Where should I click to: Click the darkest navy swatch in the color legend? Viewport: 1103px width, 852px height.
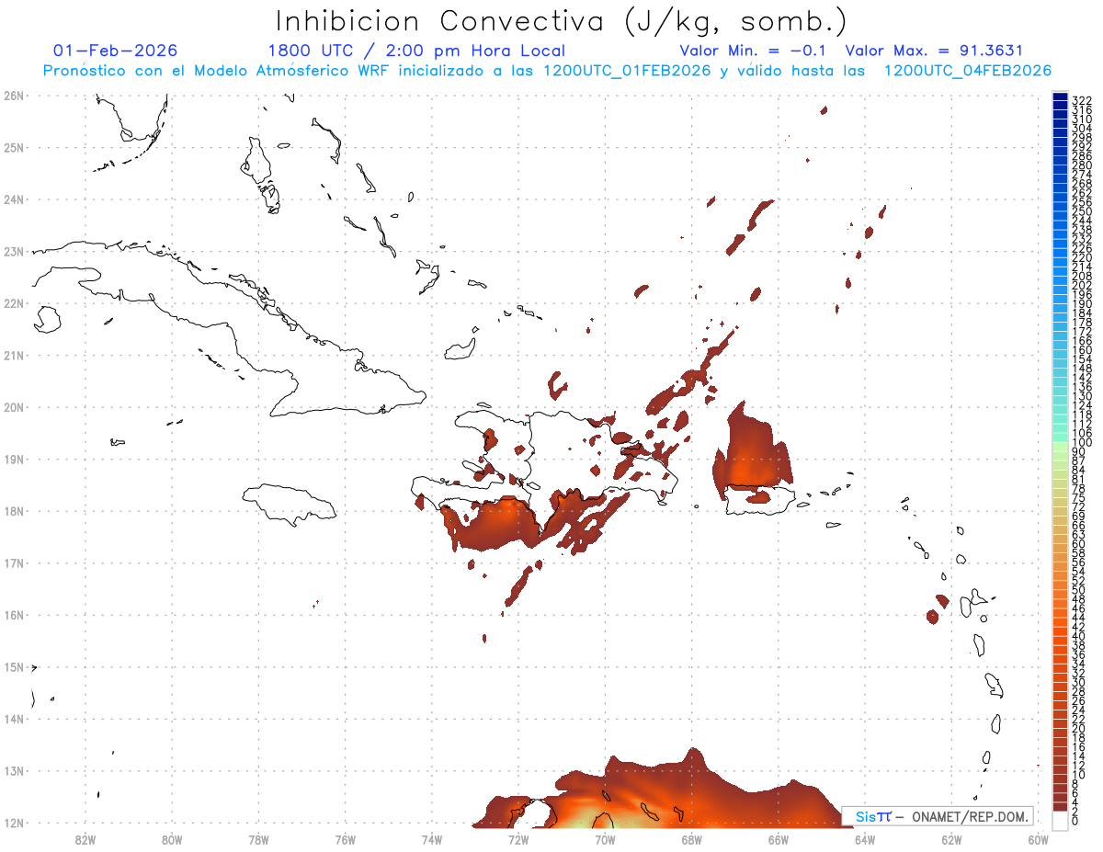(x=1061, y=98)
